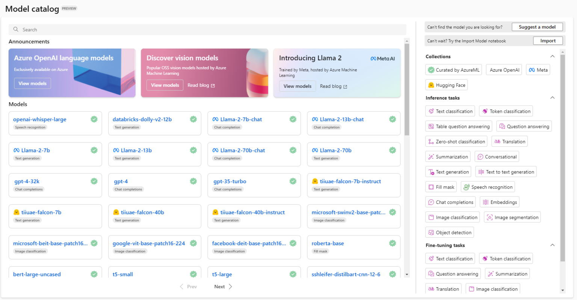Viewport: 577px width, 300px height.
Task: Click the curated badge on openai-whisper-large card
Action: point(94,119)
